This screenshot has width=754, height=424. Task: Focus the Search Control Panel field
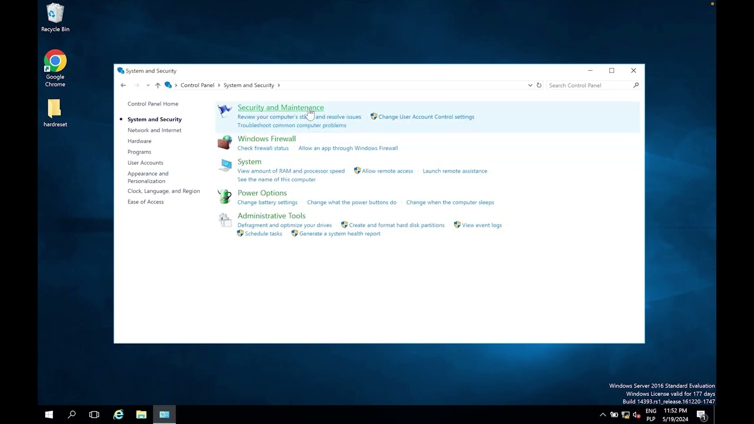[x=589, y=85]
